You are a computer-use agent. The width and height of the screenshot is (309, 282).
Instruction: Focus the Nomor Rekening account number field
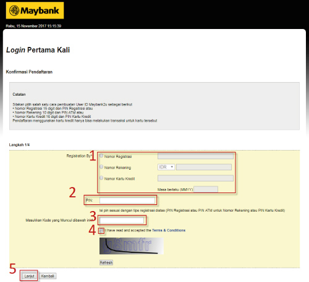click(204, 167)
